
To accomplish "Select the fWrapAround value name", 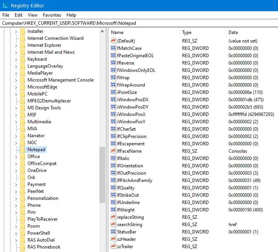I will pyautogui.click(x=131, y=85).
